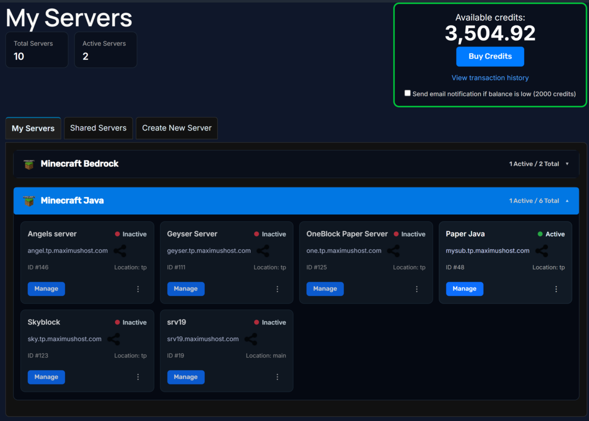
Task: Click the Minecraft Java heading
Action: point(72,201)
